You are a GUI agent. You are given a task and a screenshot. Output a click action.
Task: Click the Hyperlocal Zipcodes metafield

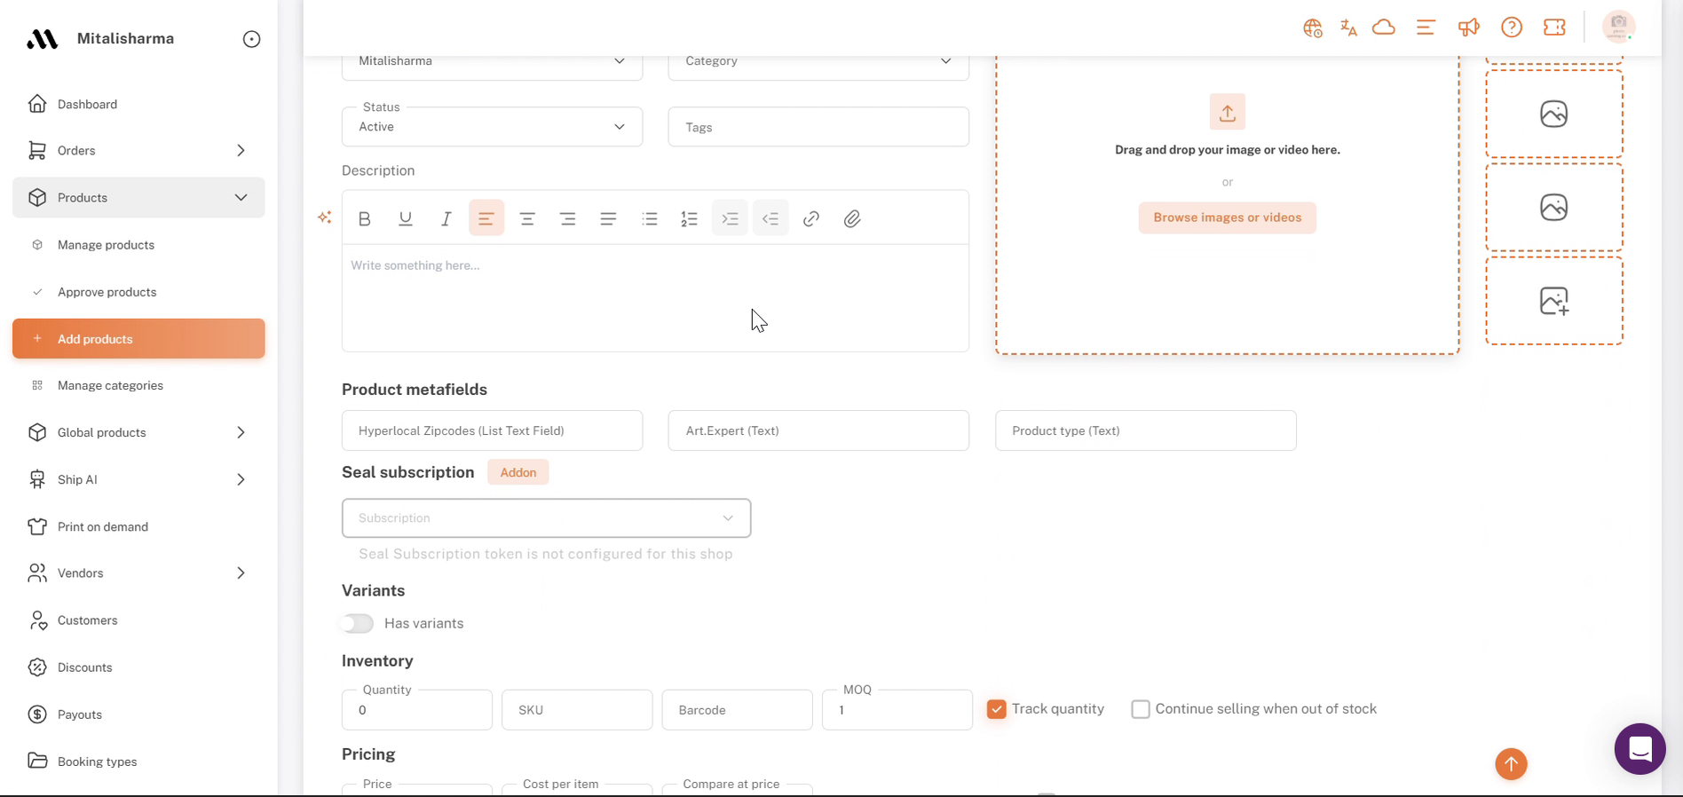(x=492, y=430)
